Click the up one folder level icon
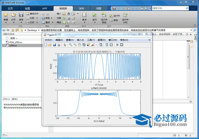199x139 pixels. [x=13, y=30]
